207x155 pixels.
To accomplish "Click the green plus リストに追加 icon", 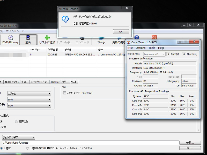I will click(47, 39).
